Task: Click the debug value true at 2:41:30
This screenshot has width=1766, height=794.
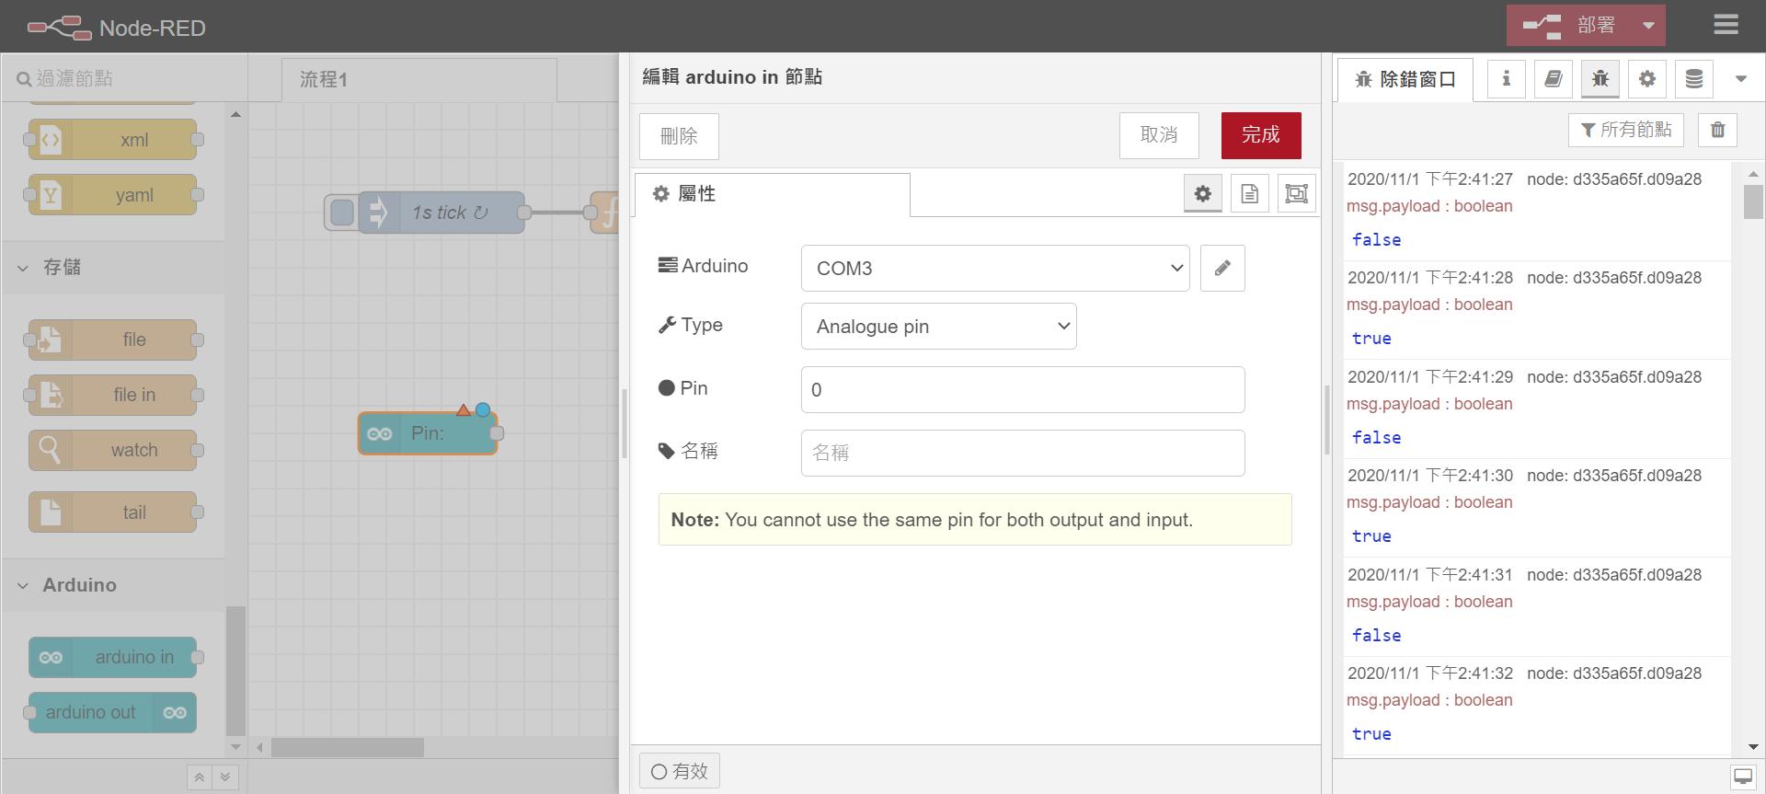Action: pos(1371,536)
